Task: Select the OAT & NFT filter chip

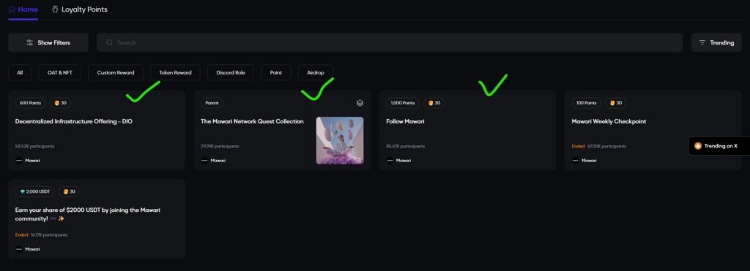Action: (x=60, y=72)
